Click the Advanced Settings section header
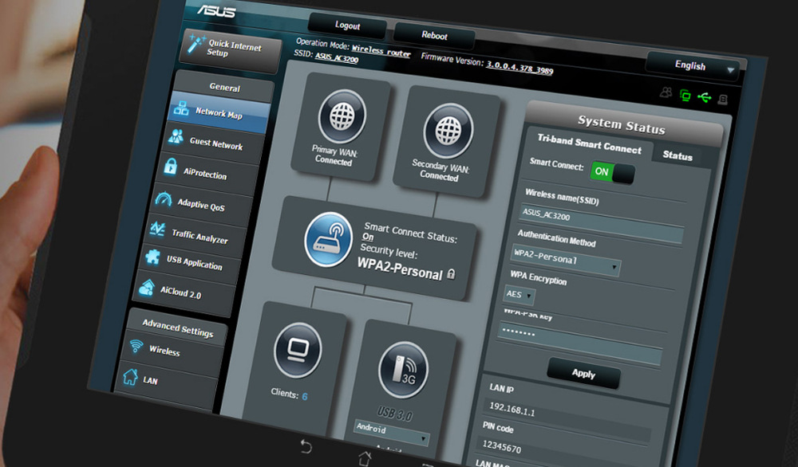Image resolution: width=798 pixels, height=467 pixels. point(178,329)
